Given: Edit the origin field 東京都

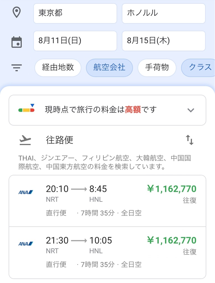Looking at the screenshot, I should [75, 13].
